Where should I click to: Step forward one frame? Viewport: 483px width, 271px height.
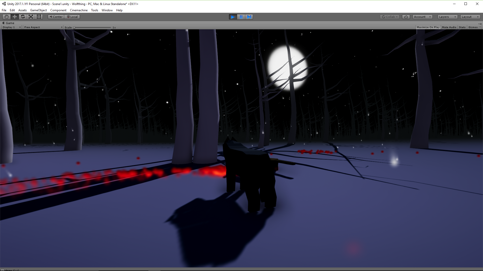[x=249, y=17]
